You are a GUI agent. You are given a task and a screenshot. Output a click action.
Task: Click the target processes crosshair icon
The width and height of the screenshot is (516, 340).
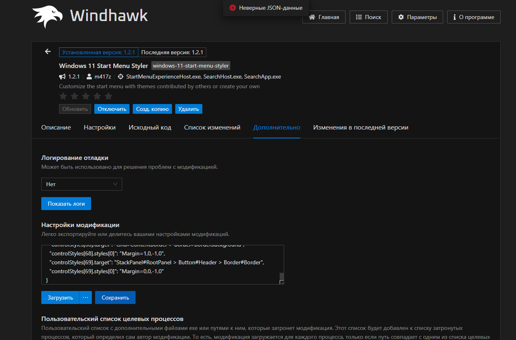click(x=121, y=76)
